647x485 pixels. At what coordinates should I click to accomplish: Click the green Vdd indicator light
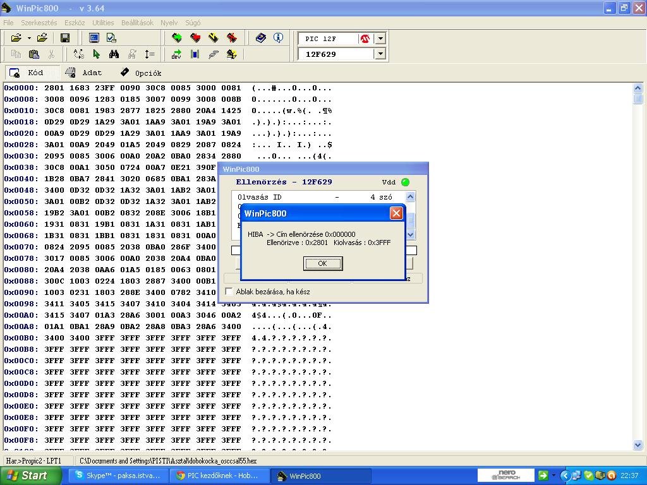pos(405,183)
